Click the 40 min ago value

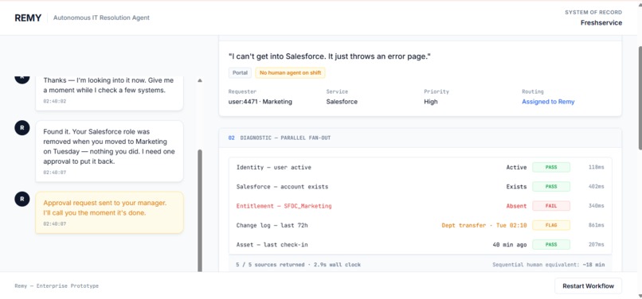(509, 245)
